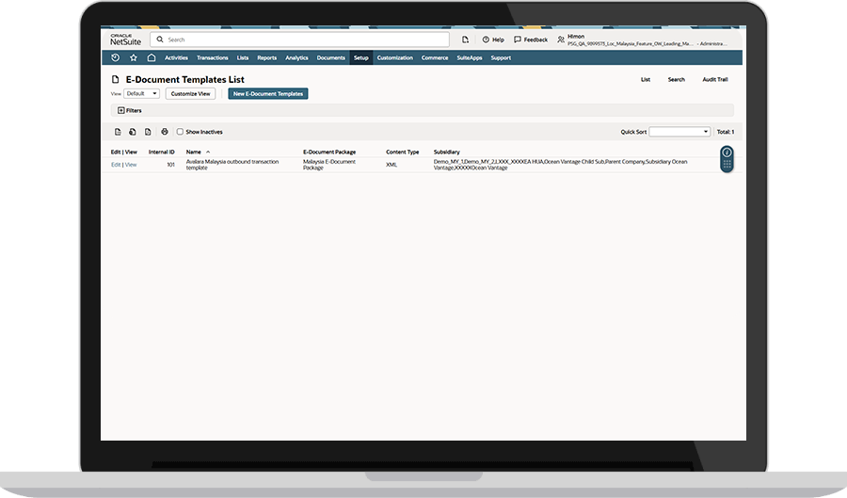Image resolution: width=847 pixels, height=498 pixels.
Task: Click the Customize View button
Action: pos(190,93)
